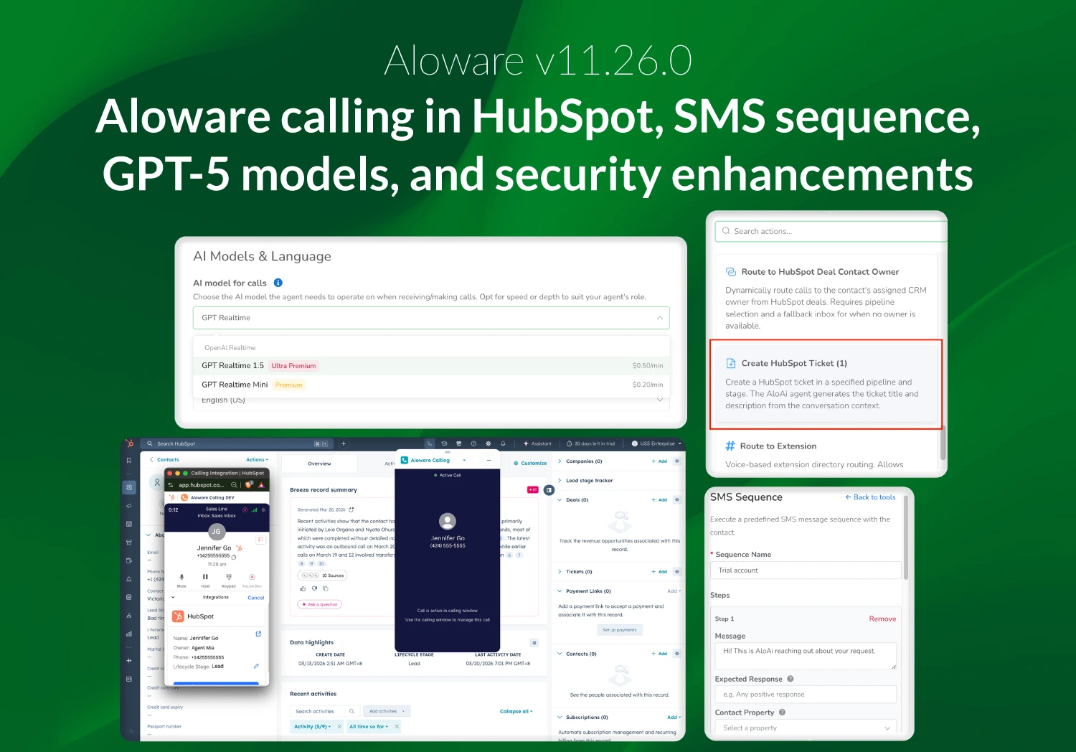Open the bookmarks icon in HubSpot sidebar
The height and width of the screenshot is (752, 1076).
click(129, 461)
